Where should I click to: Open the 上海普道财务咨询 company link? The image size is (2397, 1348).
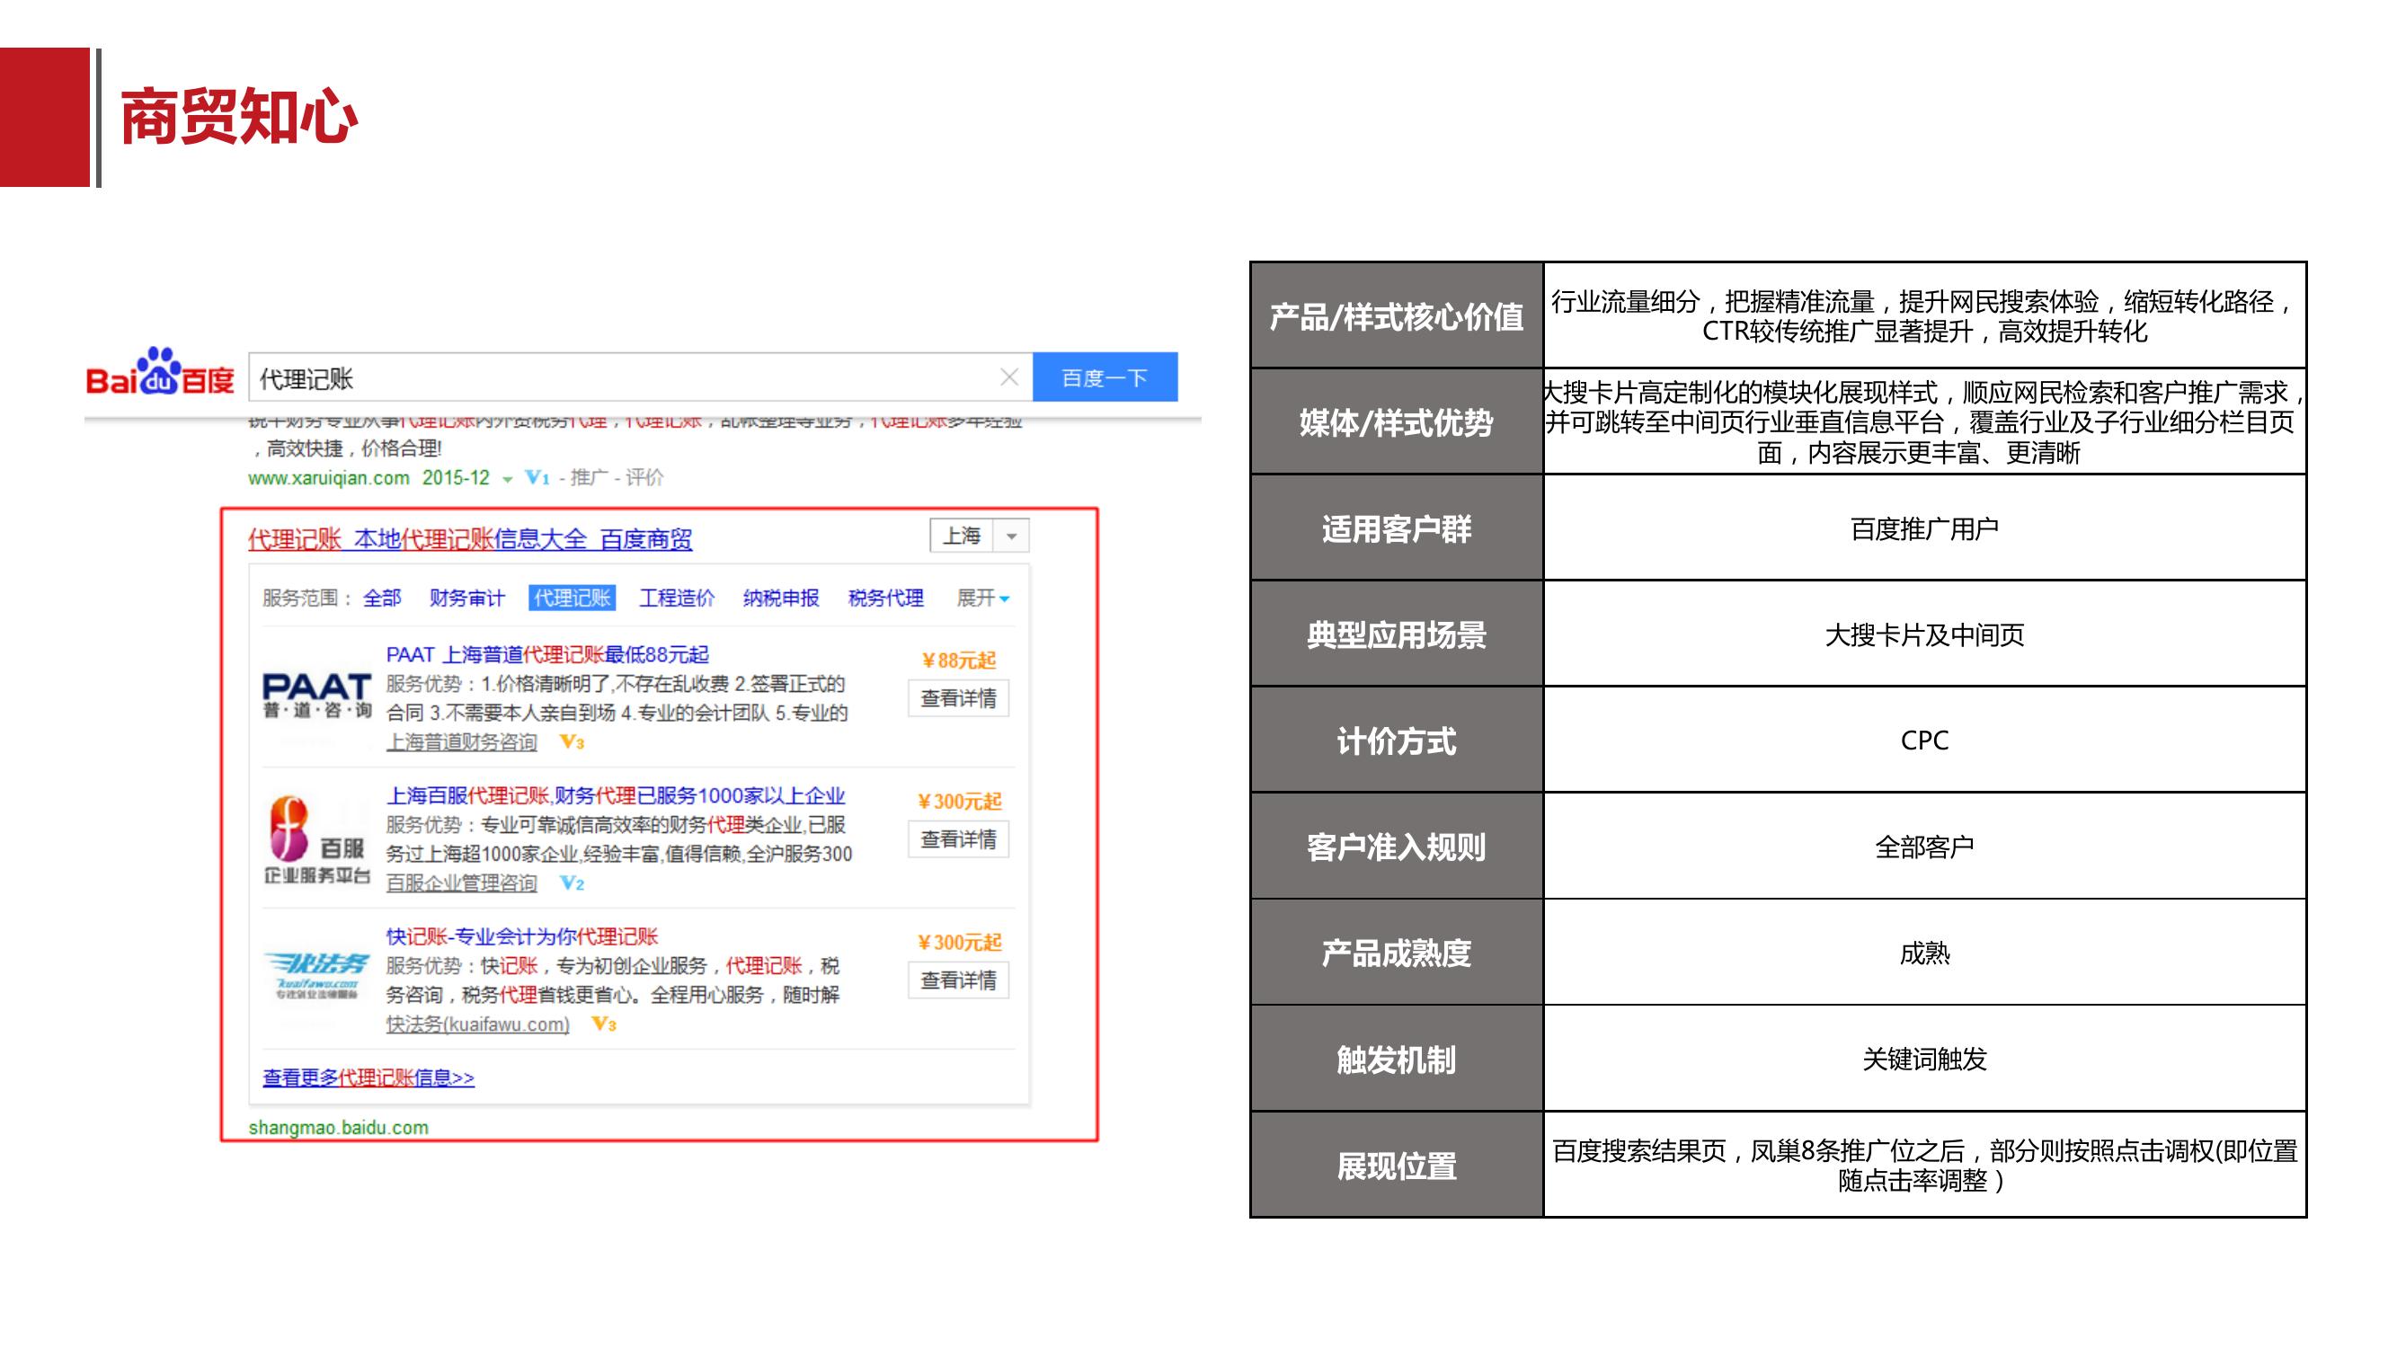pyautogui.click(x=462, y=742)
